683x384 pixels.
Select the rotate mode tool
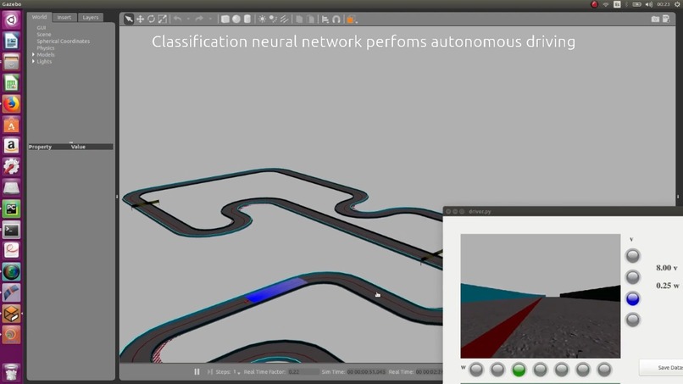pyautogui.click(x=151, y=19)
